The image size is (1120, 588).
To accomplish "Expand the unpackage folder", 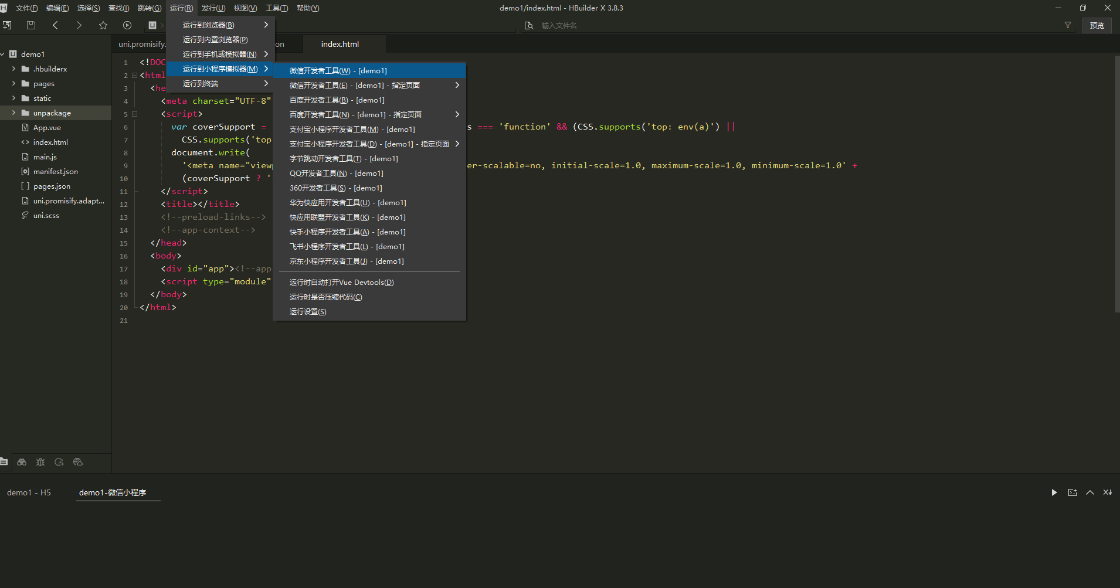I will 13,113.
